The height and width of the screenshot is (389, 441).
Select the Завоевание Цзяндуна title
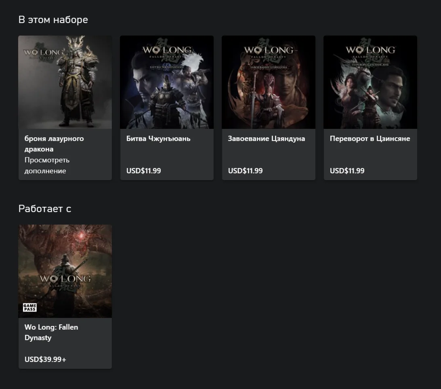point(266,139)
